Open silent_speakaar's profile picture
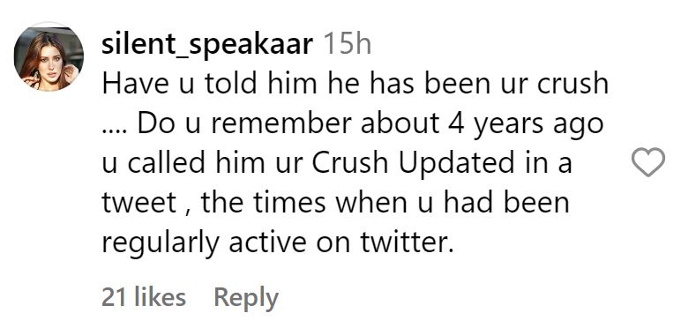This screenshot has height=328, width=681. point(49,56)
